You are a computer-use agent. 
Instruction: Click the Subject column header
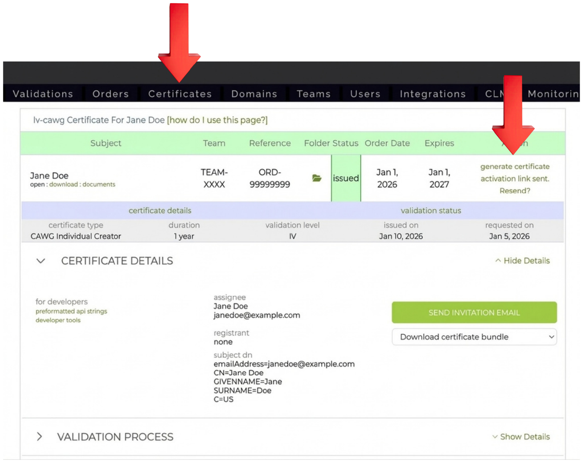(x=106, y=143)
